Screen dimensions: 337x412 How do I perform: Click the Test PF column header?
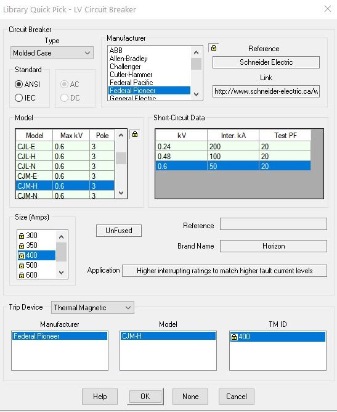(285, 136)
